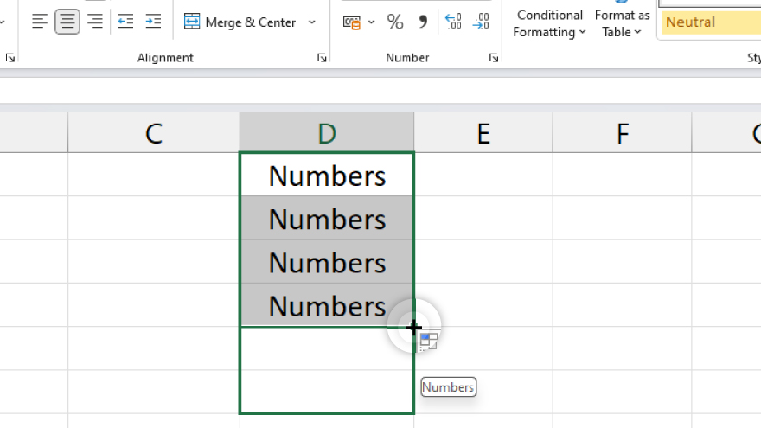The height and width of the screenshot is (428, 761).
Task: Select first Numbers cell in column D
Action: pos(327,175)
